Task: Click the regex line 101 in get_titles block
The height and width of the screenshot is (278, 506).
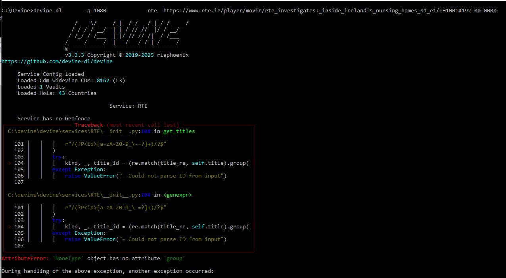Action: (115, 144)
